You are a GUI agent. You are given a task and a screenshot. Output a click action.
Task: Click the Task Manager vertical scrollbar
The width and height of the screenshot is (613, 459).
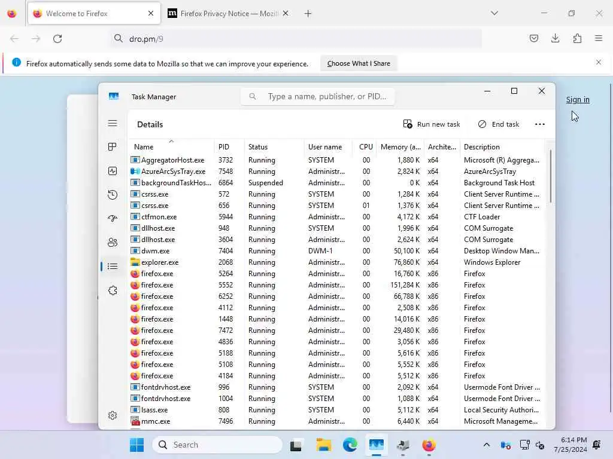(551, 176)
